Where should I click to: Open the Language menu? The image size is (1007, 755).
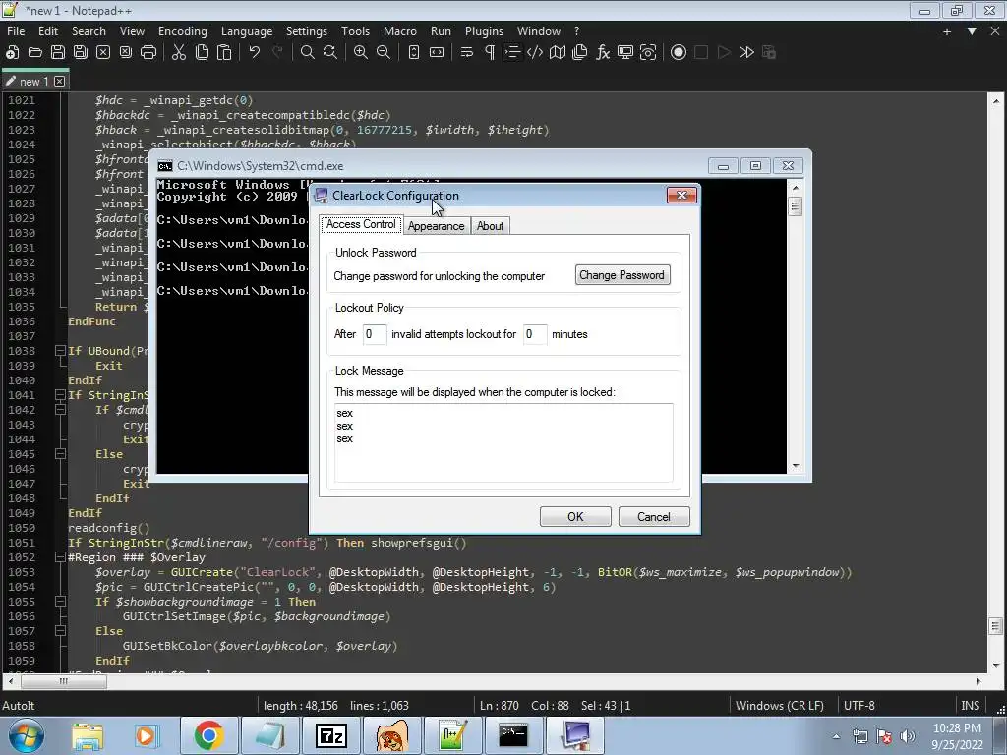tap(247, 31)
